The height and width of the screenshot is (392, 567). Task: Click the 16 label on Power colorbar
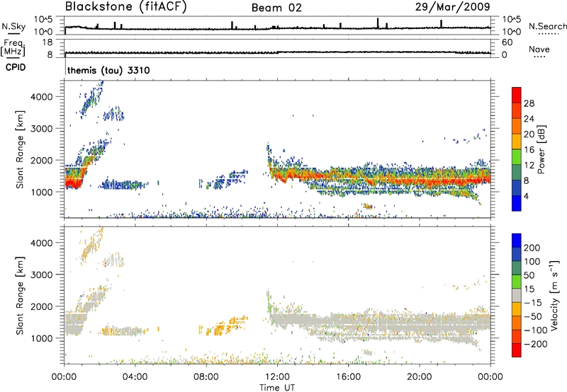[529, 150]
